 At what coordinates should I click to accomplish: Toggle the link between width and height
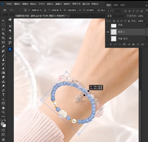click(80, 10)
